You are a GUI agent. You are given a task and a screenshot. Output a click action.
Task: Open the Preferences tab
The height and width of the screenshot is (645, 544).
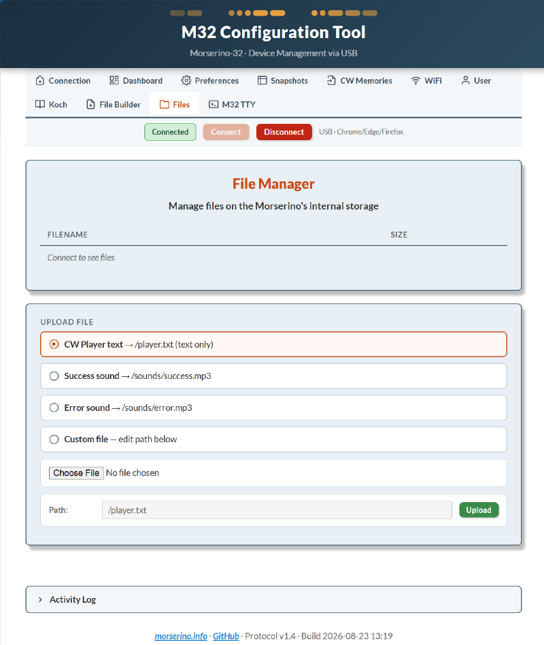pos(210,80)
